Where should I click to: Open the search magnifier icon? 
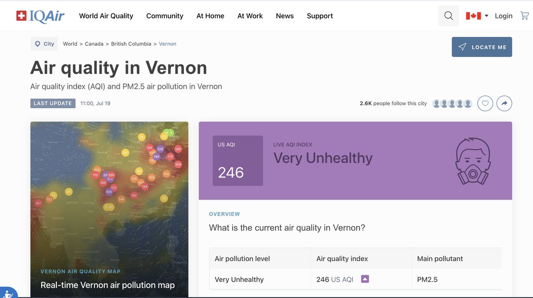pos(449,16)
